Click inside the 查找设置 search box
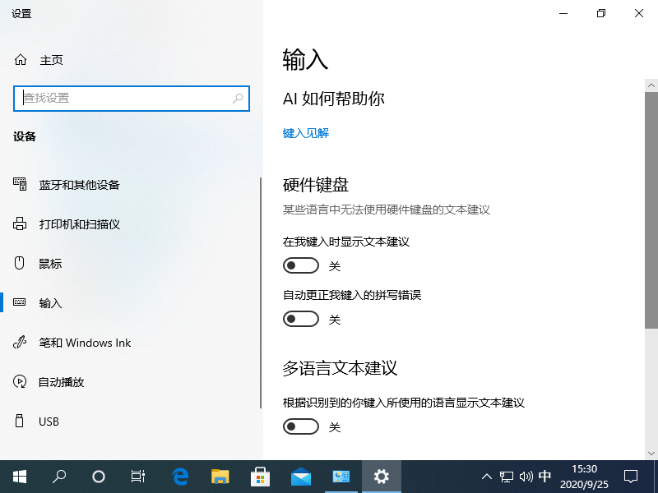The width and height of the screenshot is (658, 493). [x=132, y=98]
